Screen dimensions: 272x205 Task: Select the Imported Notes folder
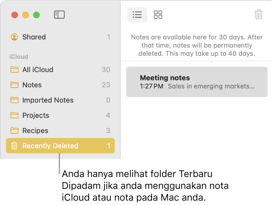(60, 100)
